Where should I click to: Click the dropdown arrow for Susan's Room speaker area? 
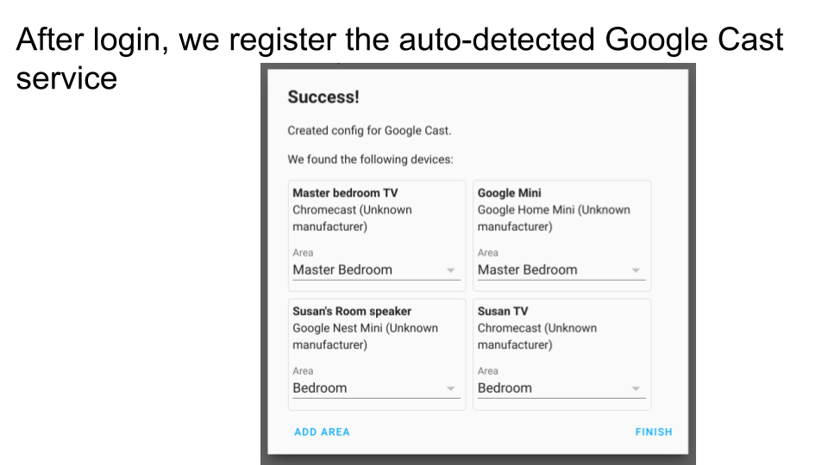coord(450,388)
